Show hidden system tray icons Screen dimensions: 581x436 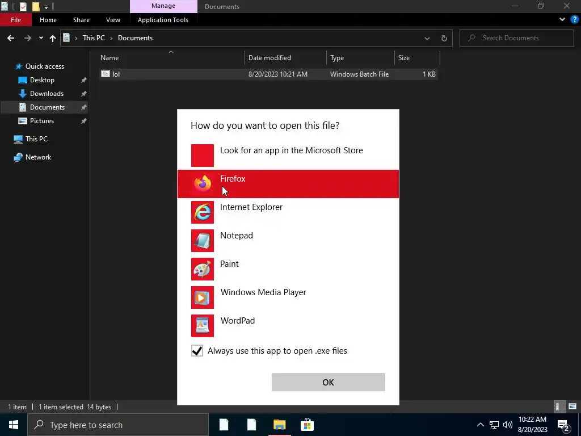coord(480,425)
